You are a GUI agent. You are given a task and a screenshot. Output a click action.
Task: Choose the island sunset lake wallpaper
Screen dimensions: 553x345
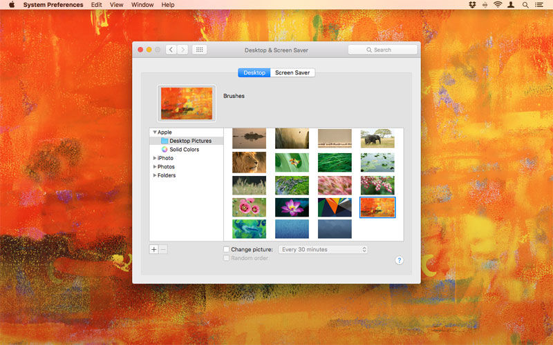pyautogui.click(x=249, y=139)
